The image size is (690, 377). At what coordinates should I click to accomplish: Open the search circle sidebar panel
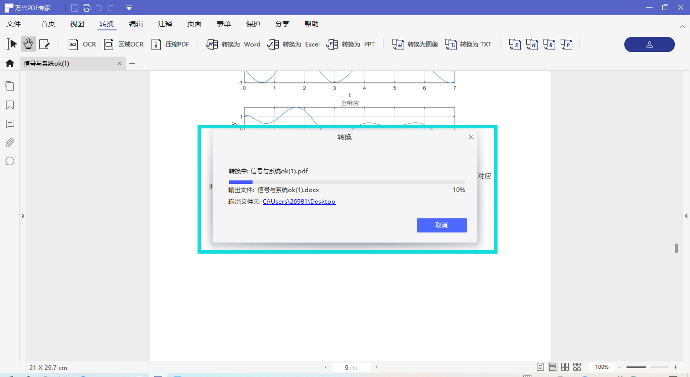(10, 161)
